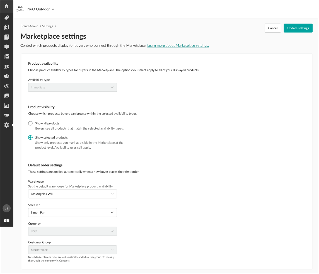Click the JS user avatar
The width and height of the screenshot is (319, 274).
(6, 208)
